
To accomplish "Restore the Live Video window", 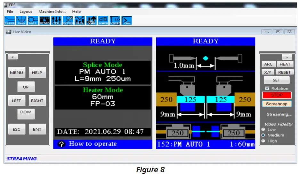I will coord(278,32).
